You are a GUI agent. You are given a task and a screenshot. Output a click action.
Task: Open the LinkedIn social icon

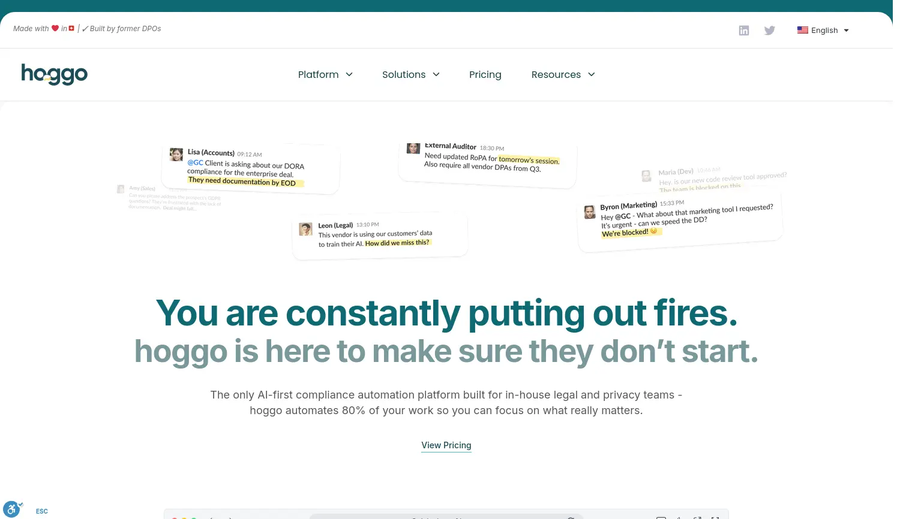click(x=744, y=31)
